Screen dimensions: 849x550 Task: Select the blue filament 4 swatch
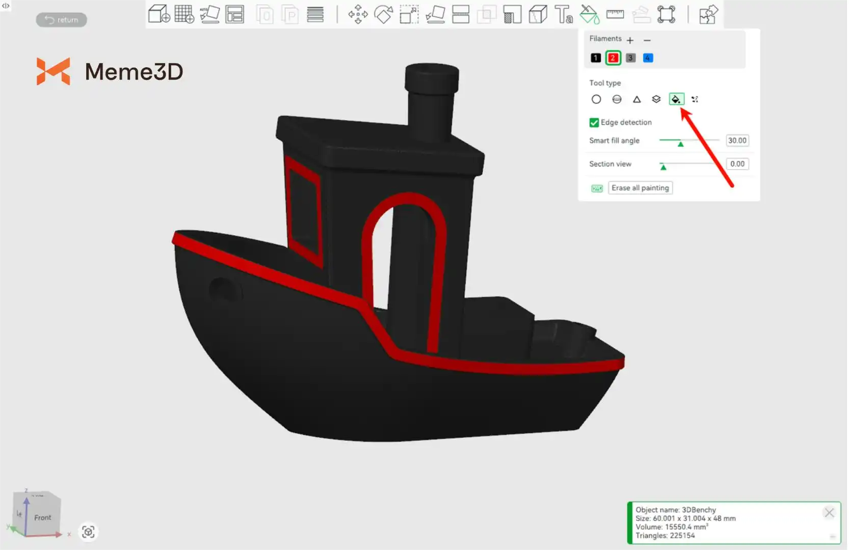648,58
